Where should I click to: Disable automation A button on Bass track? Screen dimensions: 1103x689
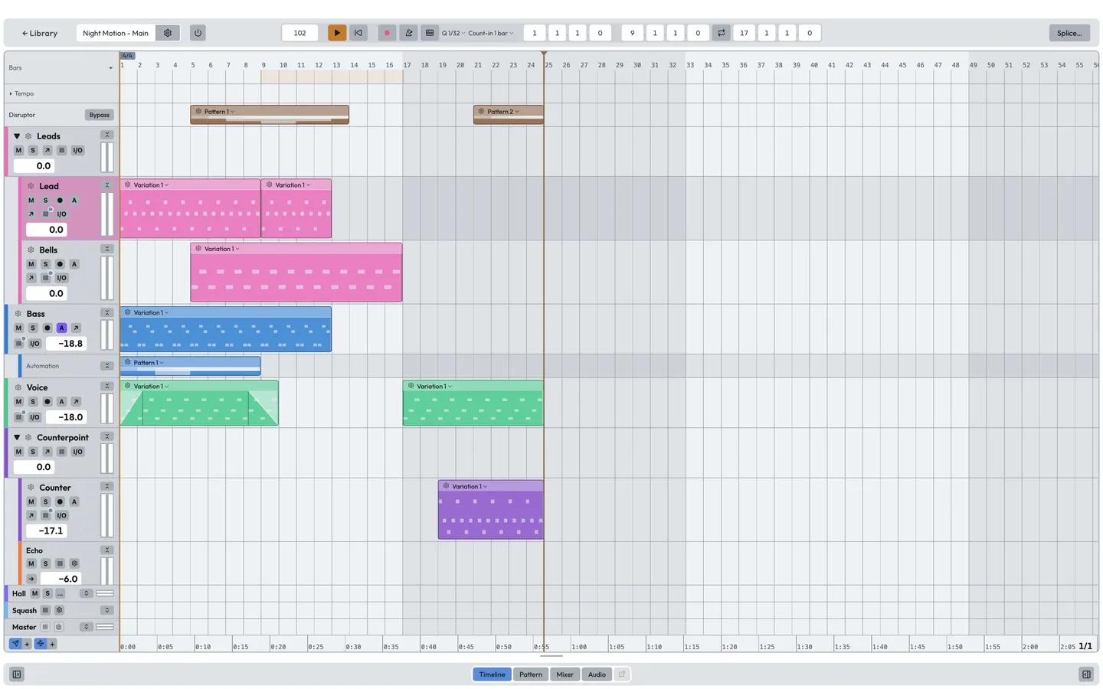coord(61,328)
